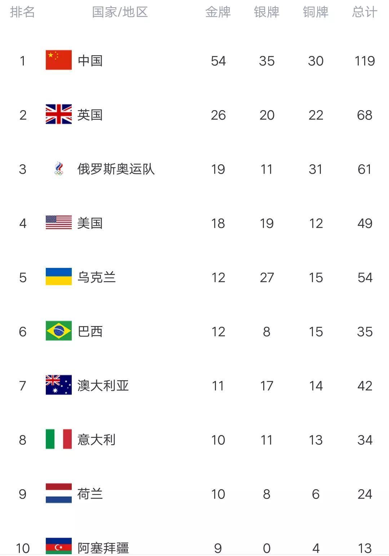Click China's total medal count 119
Viewport: 389px width, 556px height.
[365, 61]
